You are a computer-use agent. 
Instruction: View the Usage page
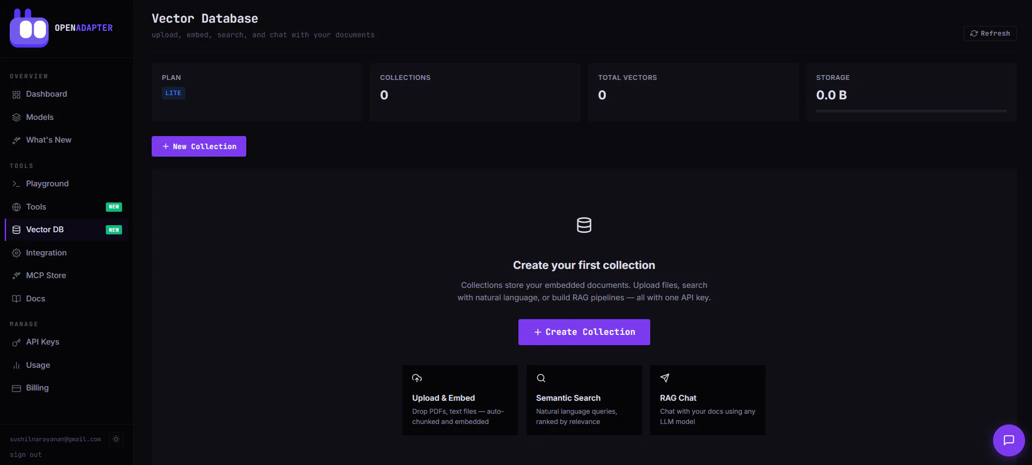(66, 365)
